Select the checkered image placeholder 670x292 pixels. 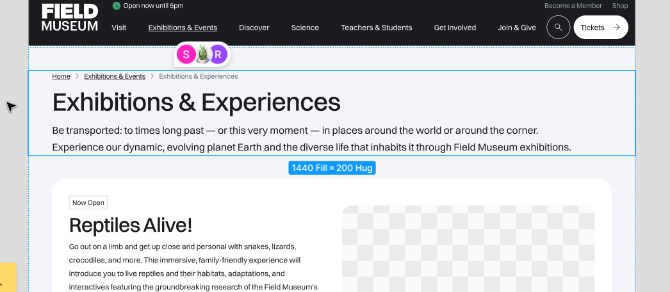coord(468,248)
